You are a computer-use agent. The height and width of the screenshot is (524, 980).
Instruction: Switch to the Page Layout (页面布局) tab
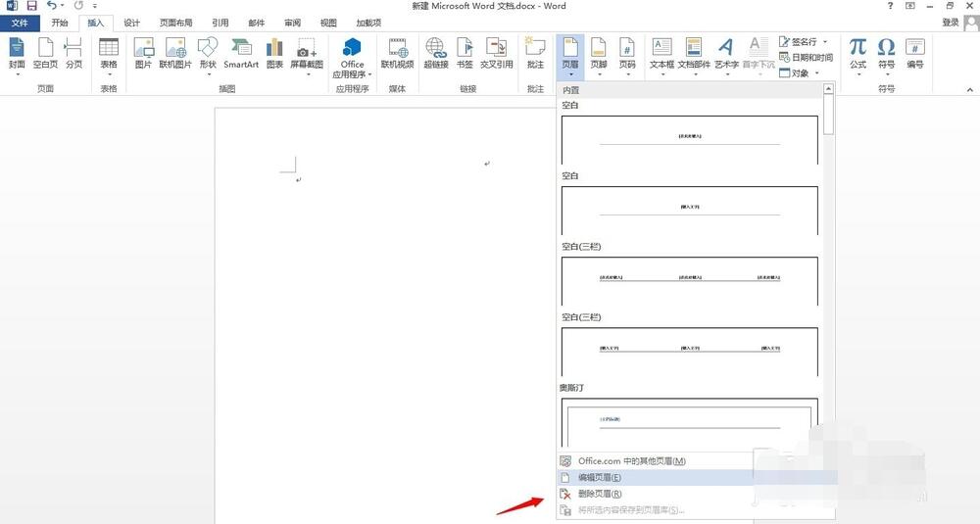tap(175, 23)
